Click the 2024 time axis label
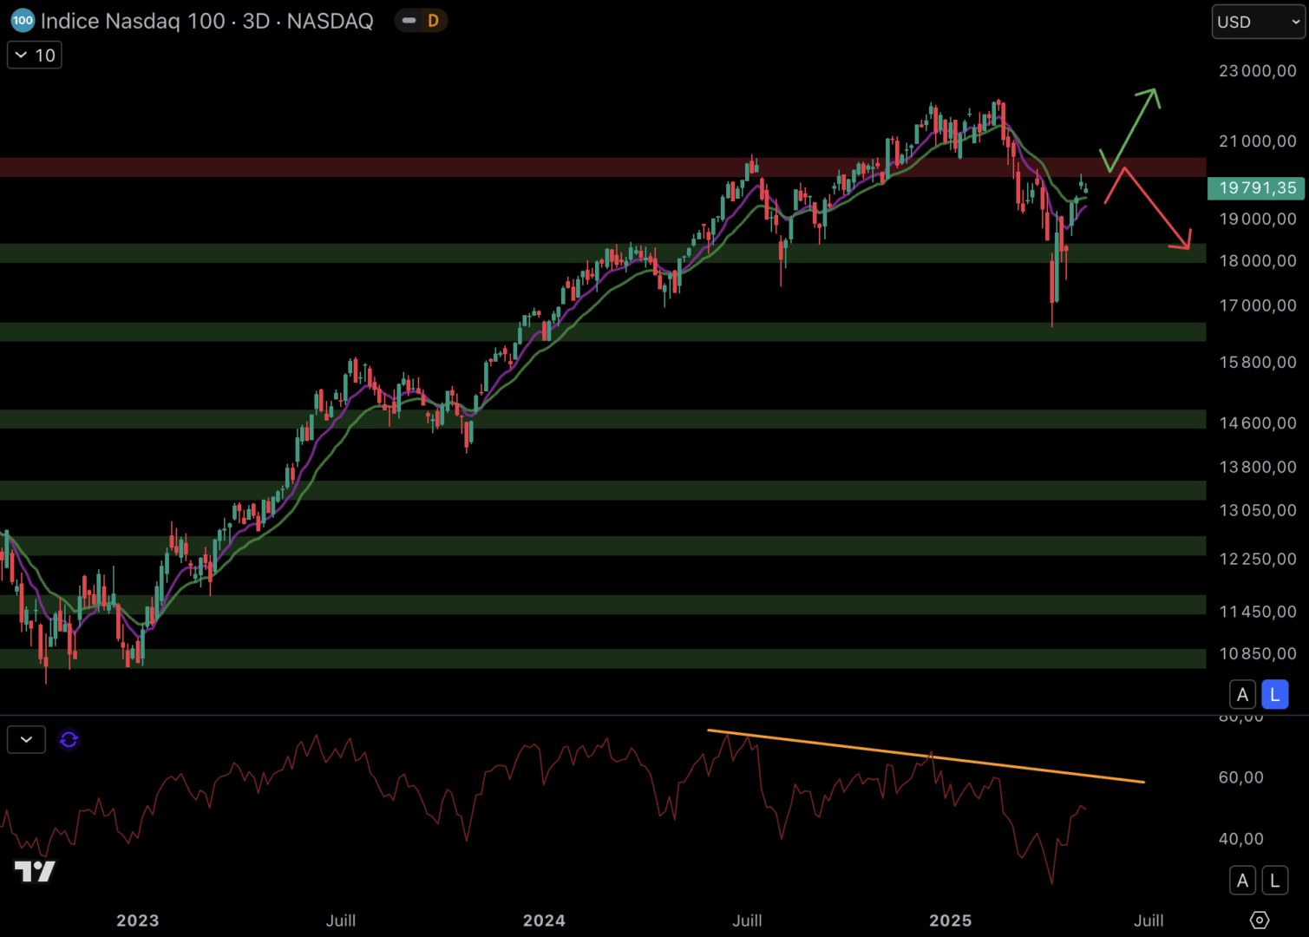 (x=544, y=921)
